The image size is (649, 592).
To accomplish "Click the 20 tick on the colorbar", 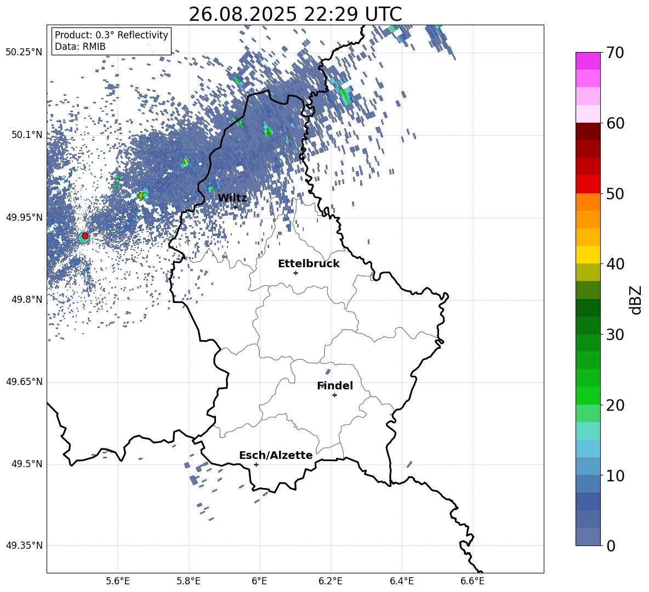I will coord(615,405).
